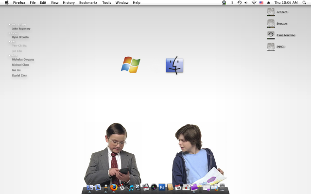Click the webcam status icon in menu bar

[x=224, y=2]
